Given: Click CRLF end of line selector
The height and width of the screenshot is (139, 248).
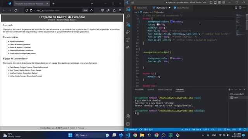Looking at the screenshot, I should click(214, 130).
